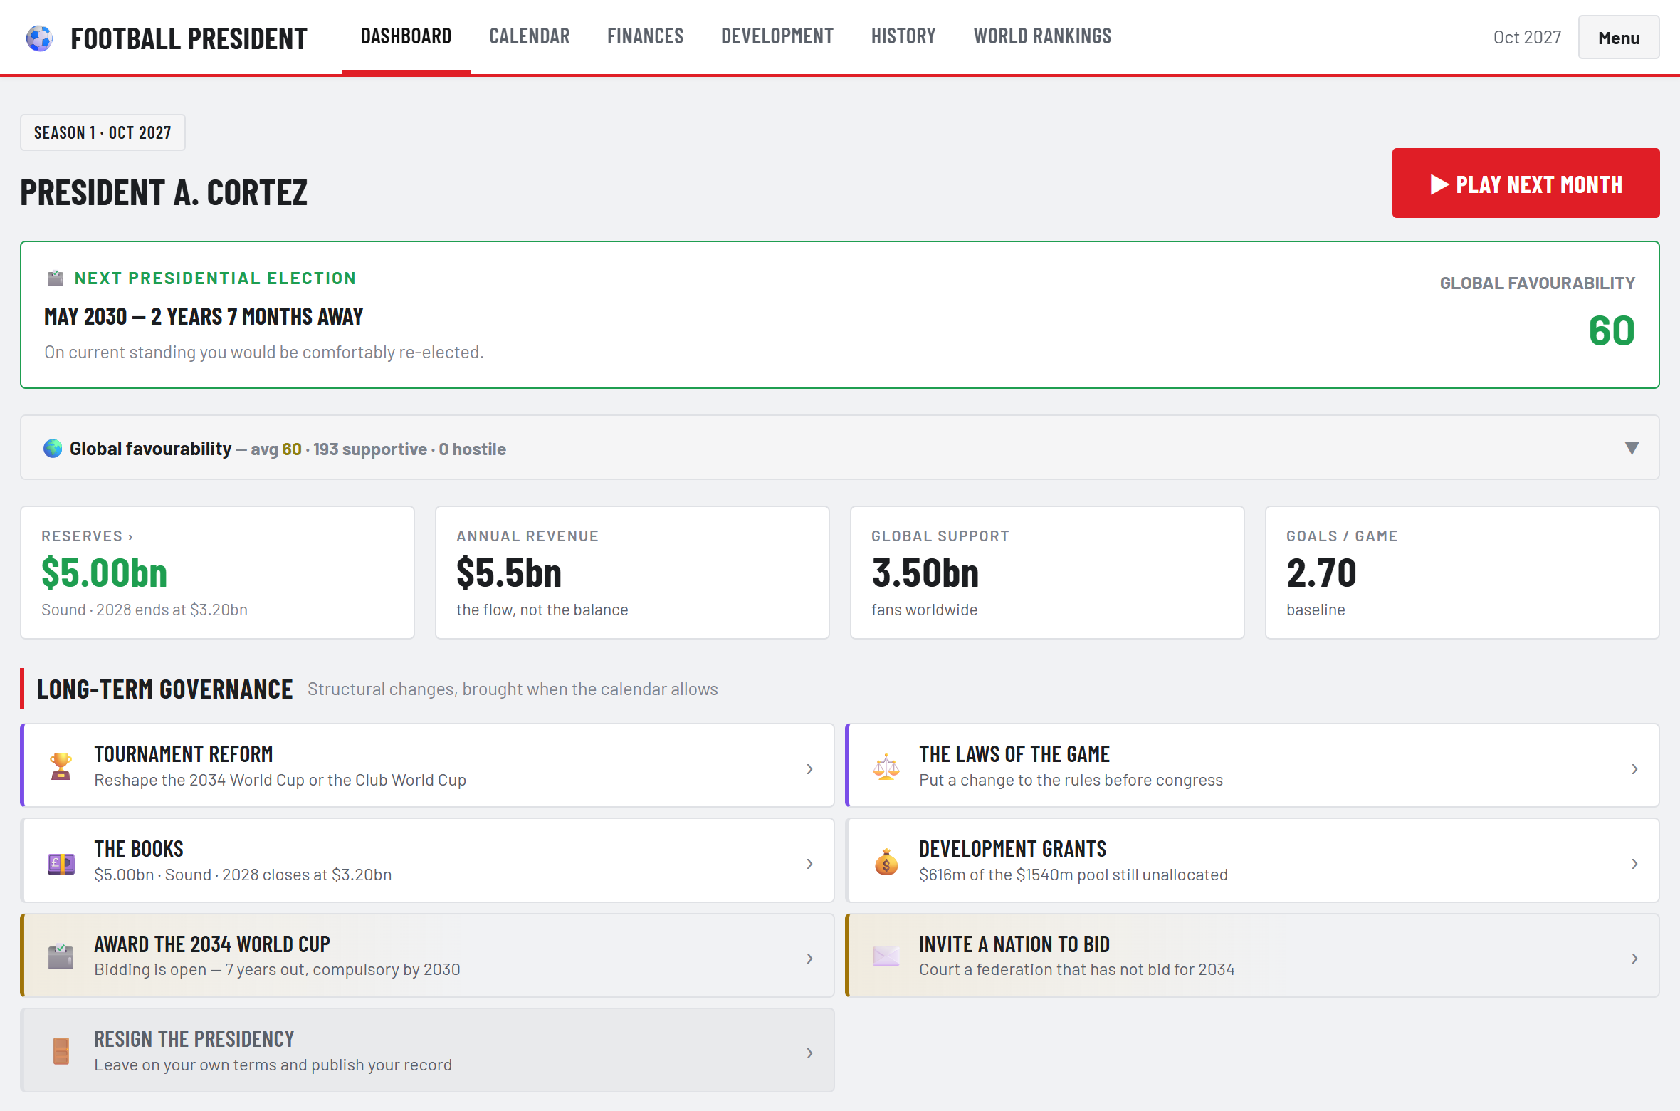This screenshot has height=1111, width=1680.
Task: Select Invite a Nation to Bid
Action: click(1252, 956)
